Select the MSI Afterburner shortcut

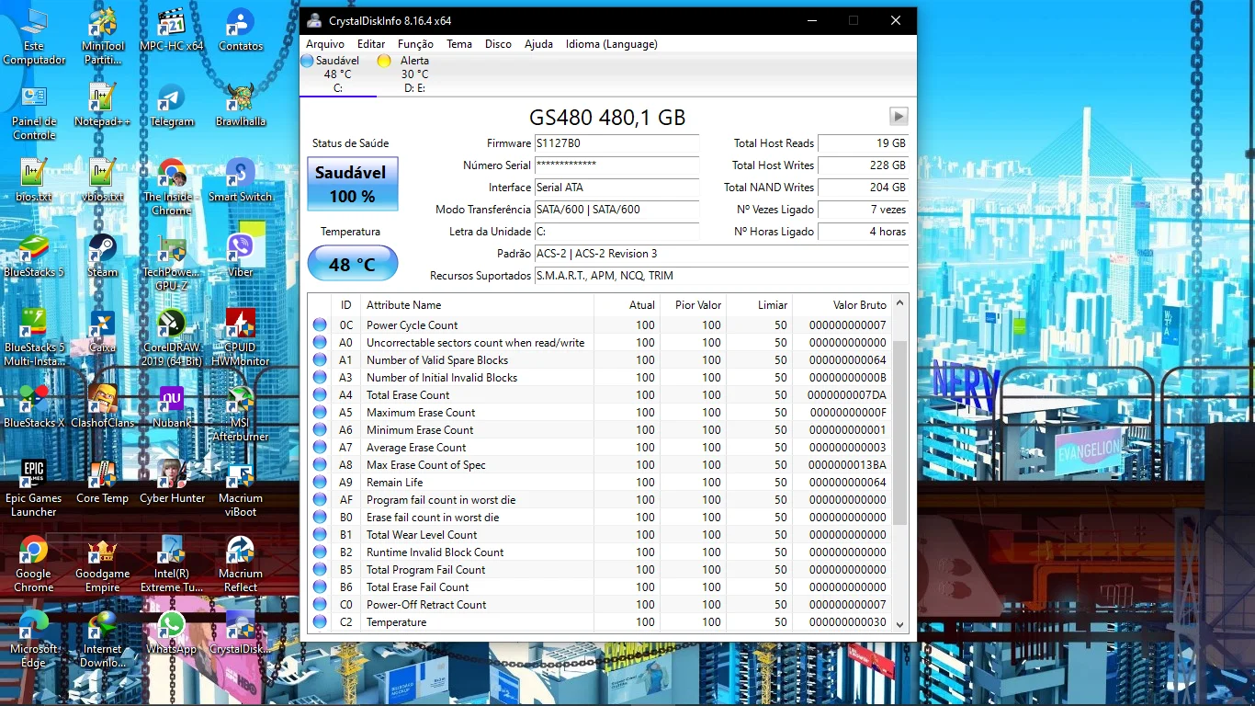click(x=241, y=414)
